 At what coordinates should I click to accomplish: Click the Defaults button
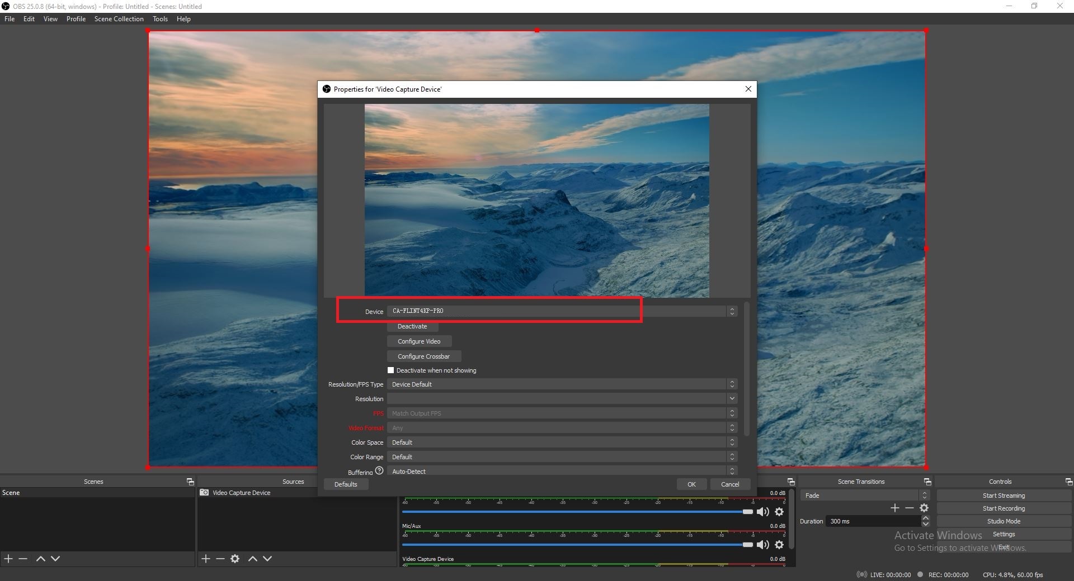346,484
